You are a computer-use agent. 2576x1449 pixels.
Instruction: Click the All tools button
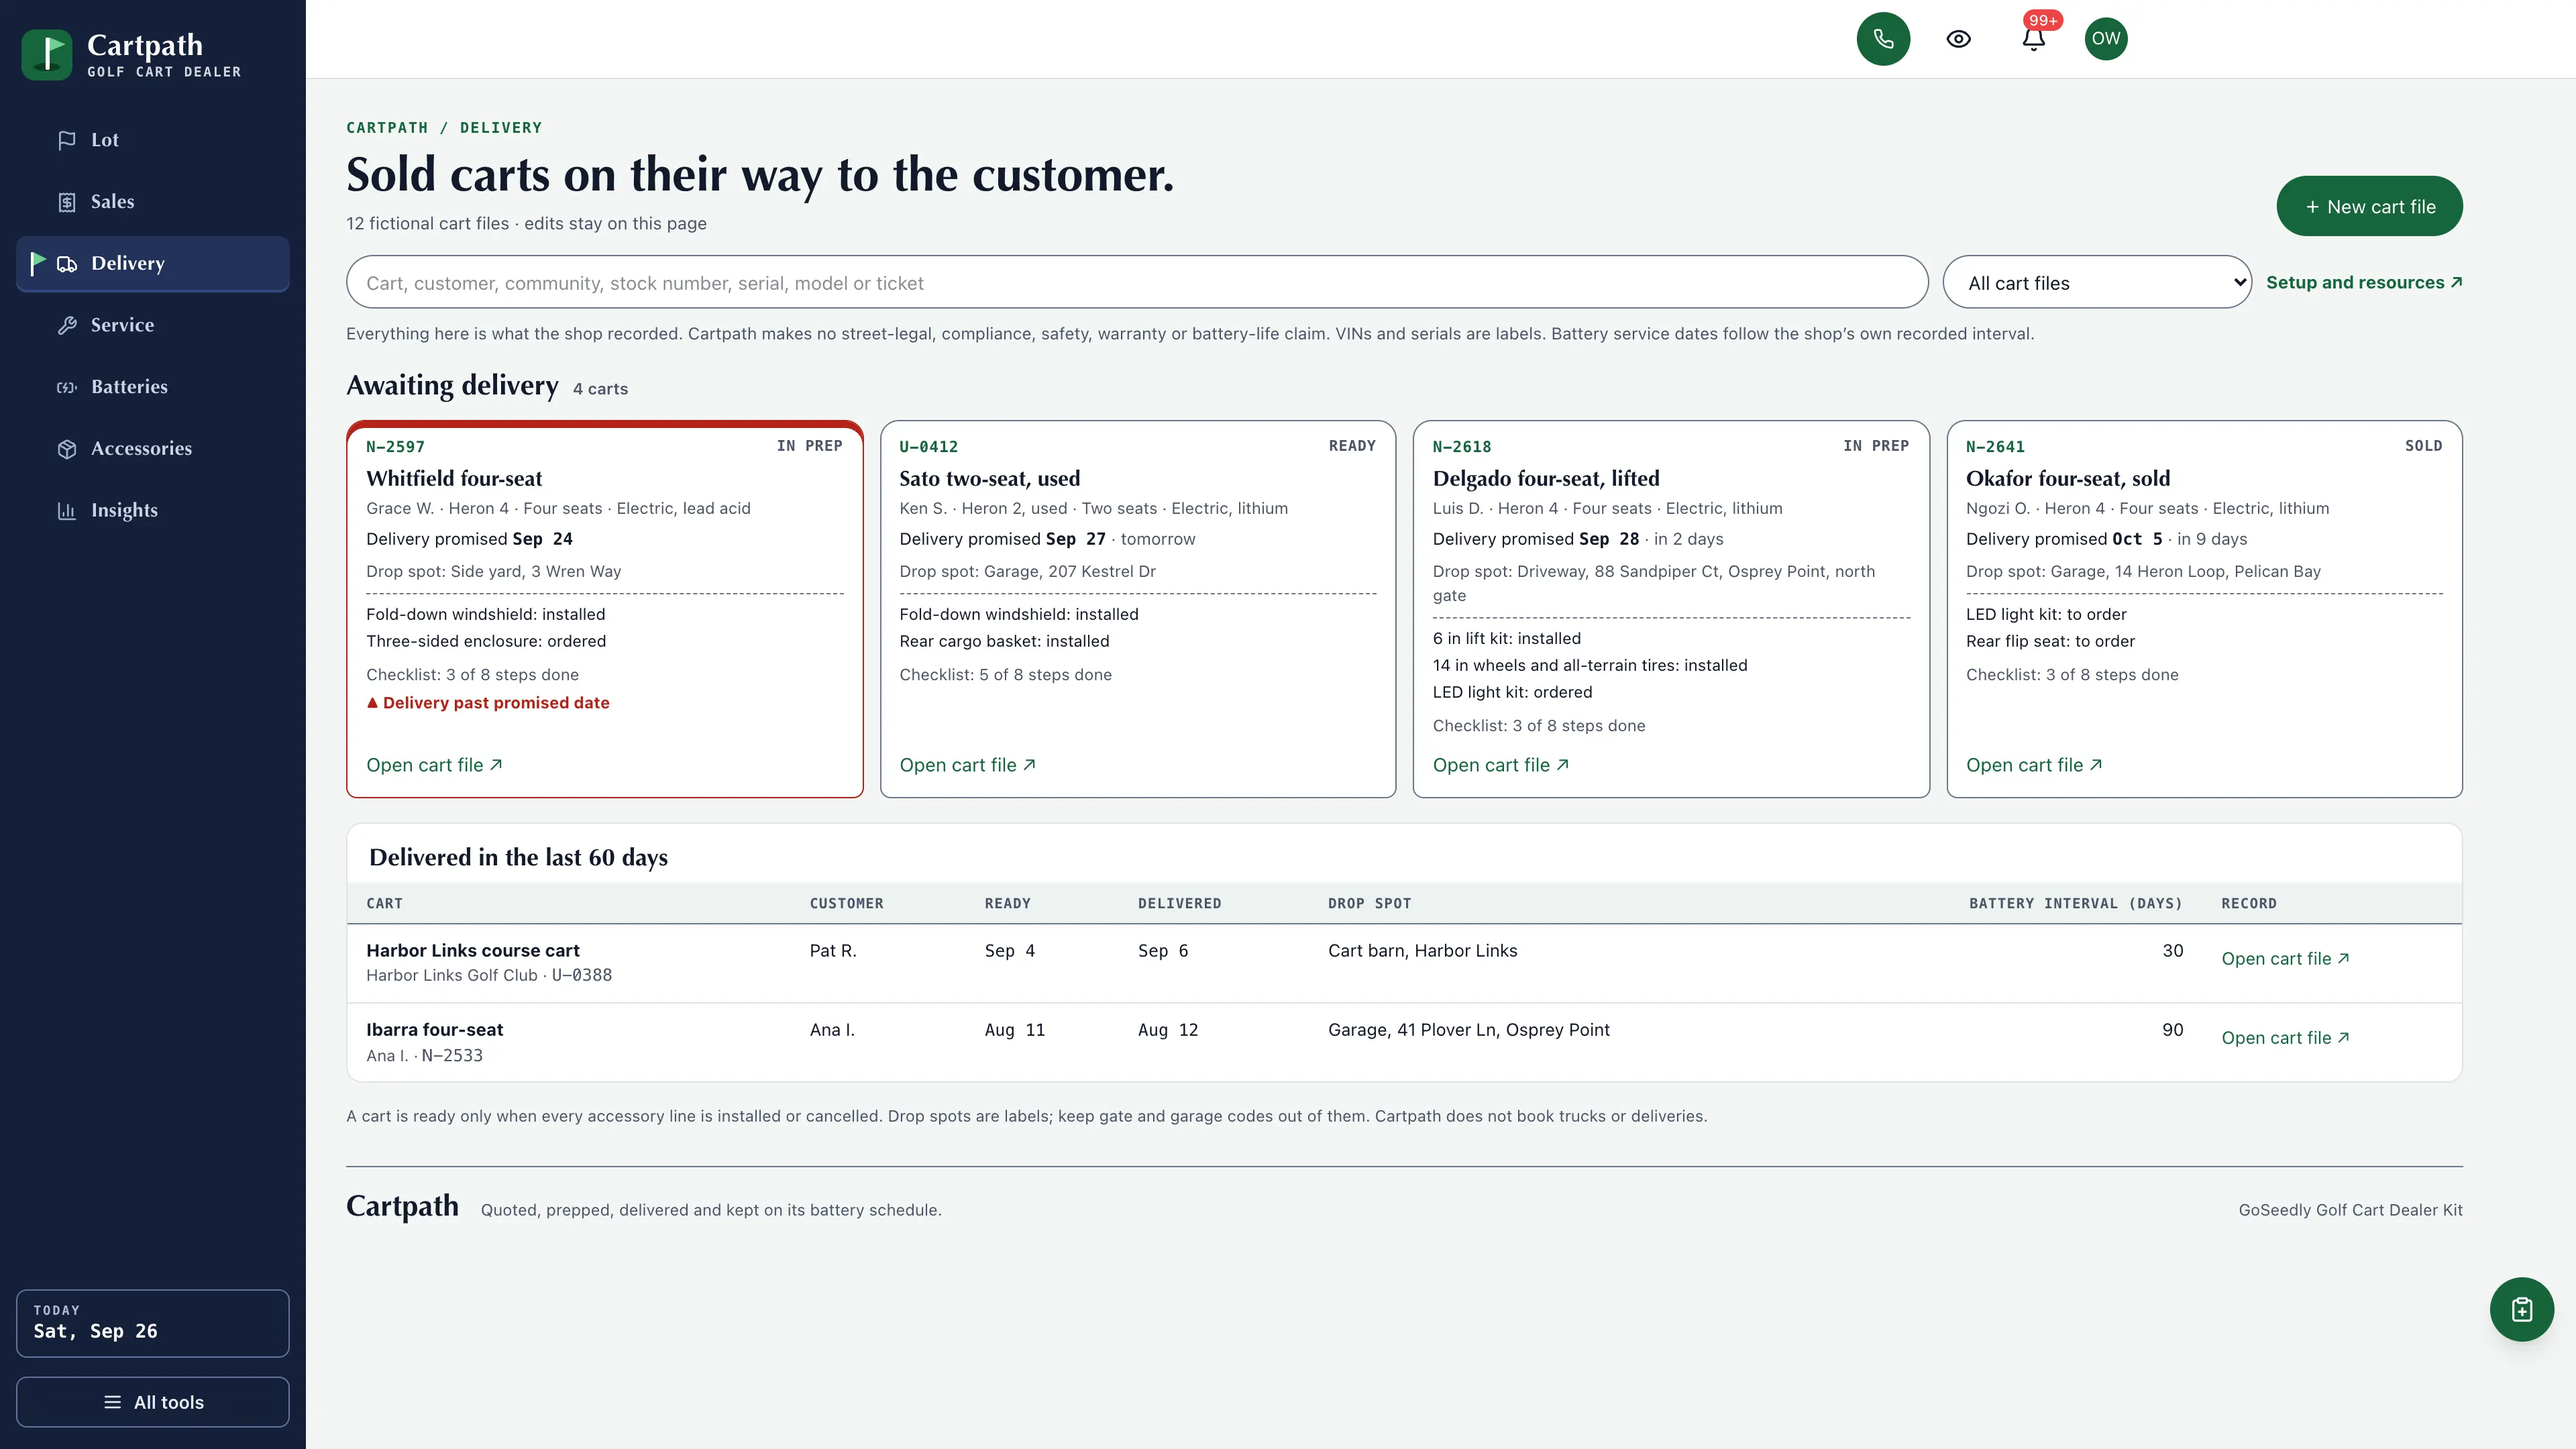point(153,1402)
